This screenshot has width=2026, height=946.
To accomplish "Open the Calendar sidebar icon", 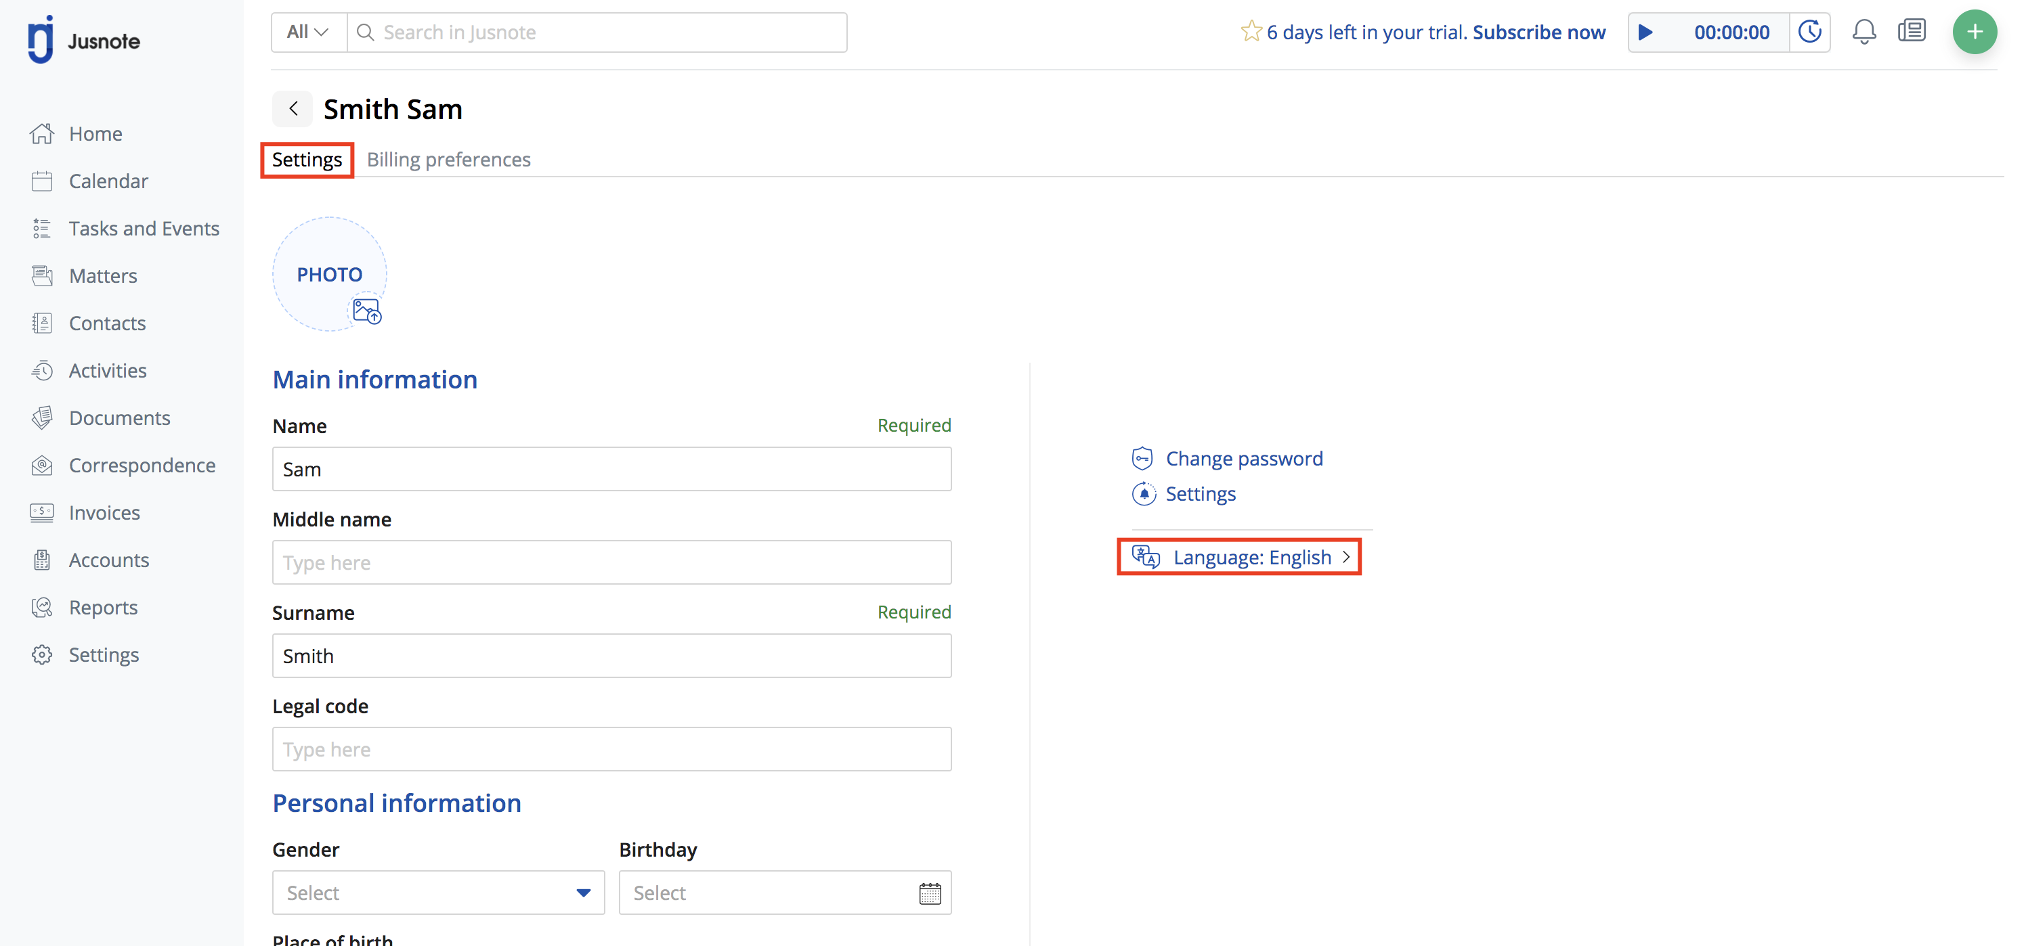I will [42, 181].
